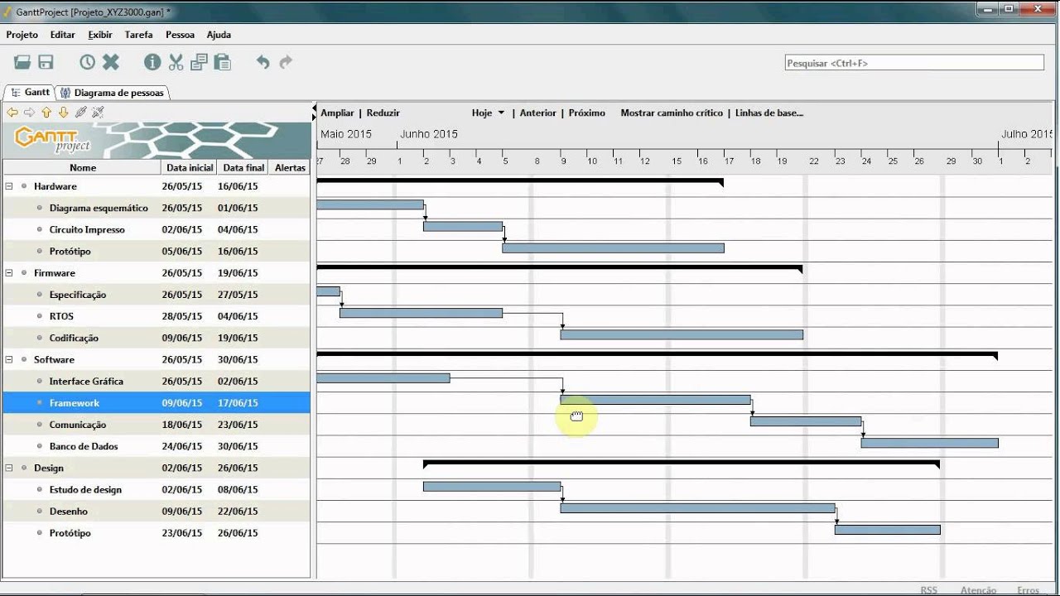The width and height of the screenshot is (1060, 596).
Task: Move task up with yellow up arrow
Action: coord(46,112)
